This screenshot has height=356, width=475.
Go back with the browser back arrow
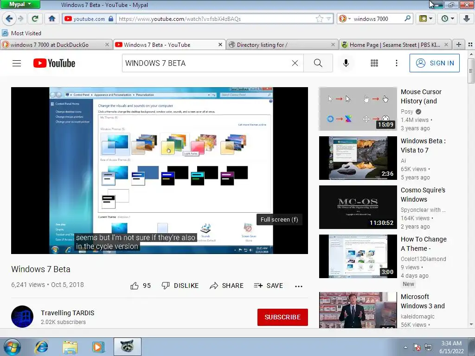coord(9,19)
